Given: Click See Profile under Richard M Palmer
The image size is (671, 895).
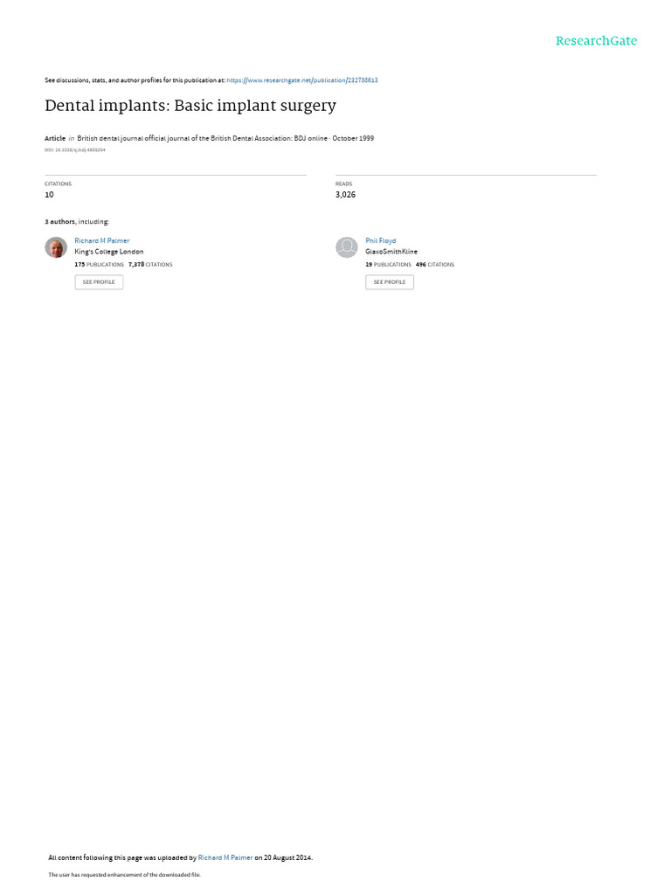Looking at the screenshot, I should 99,282.
